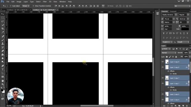
Task: Toggle the Auto-Select checkbox
Action: (11, 6)
